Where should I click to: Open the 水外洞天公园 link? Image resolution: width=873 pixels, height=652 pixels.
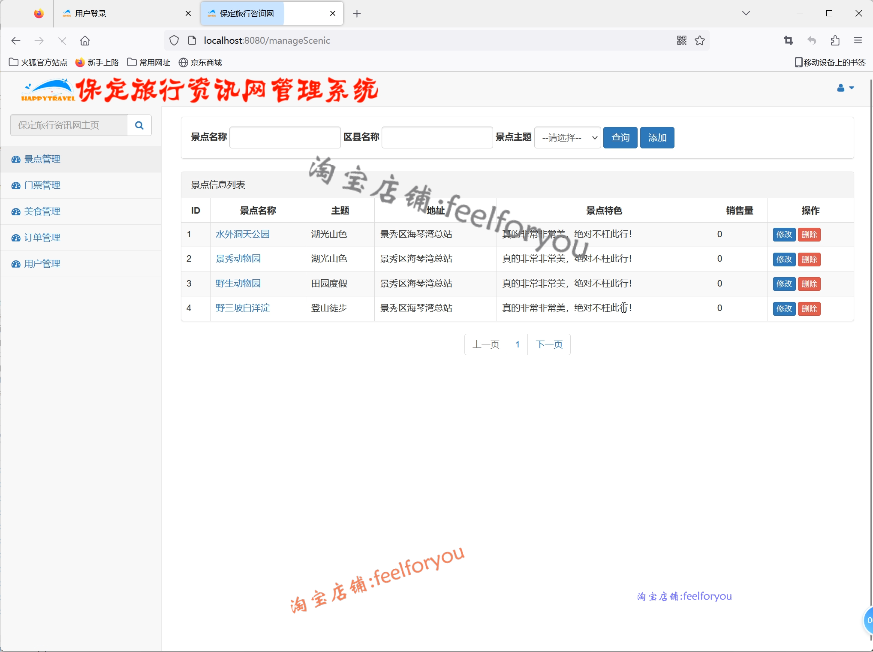pos(243,234)
